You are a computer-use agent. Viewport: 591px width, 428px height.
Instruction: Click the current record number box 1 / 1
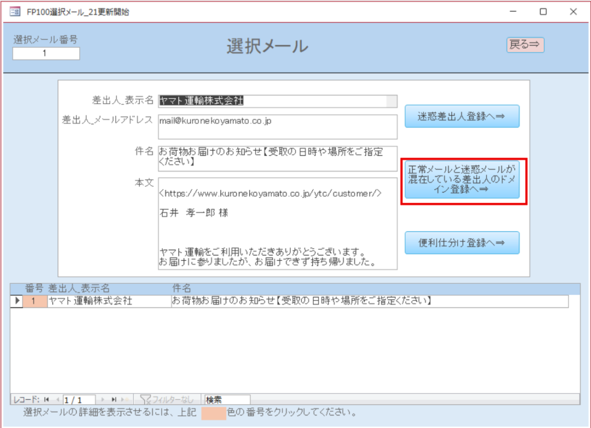80,399
